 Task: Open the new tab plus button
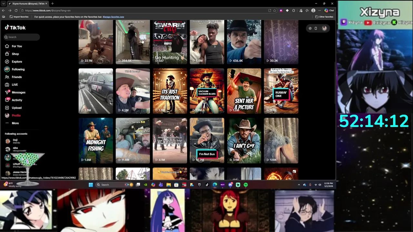pyautogui.click(x=52, y=4)
